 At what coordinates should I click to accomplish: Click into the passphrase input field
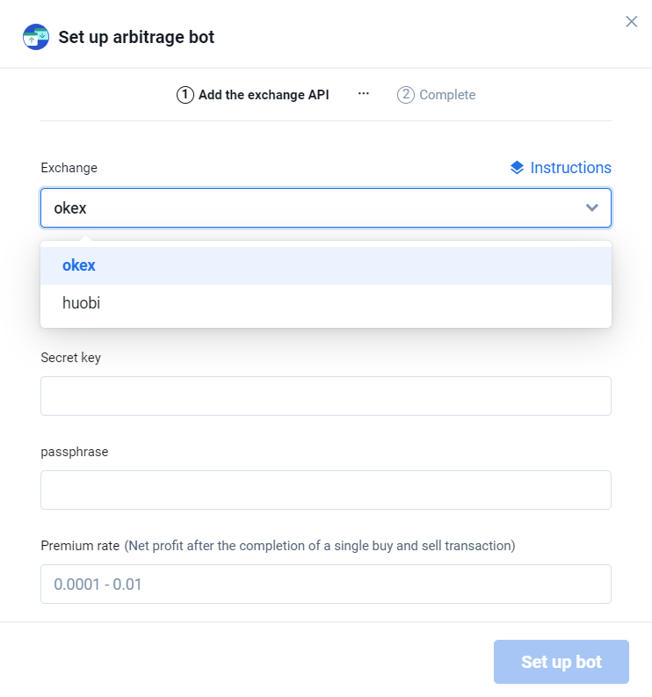tap(326, 490)
